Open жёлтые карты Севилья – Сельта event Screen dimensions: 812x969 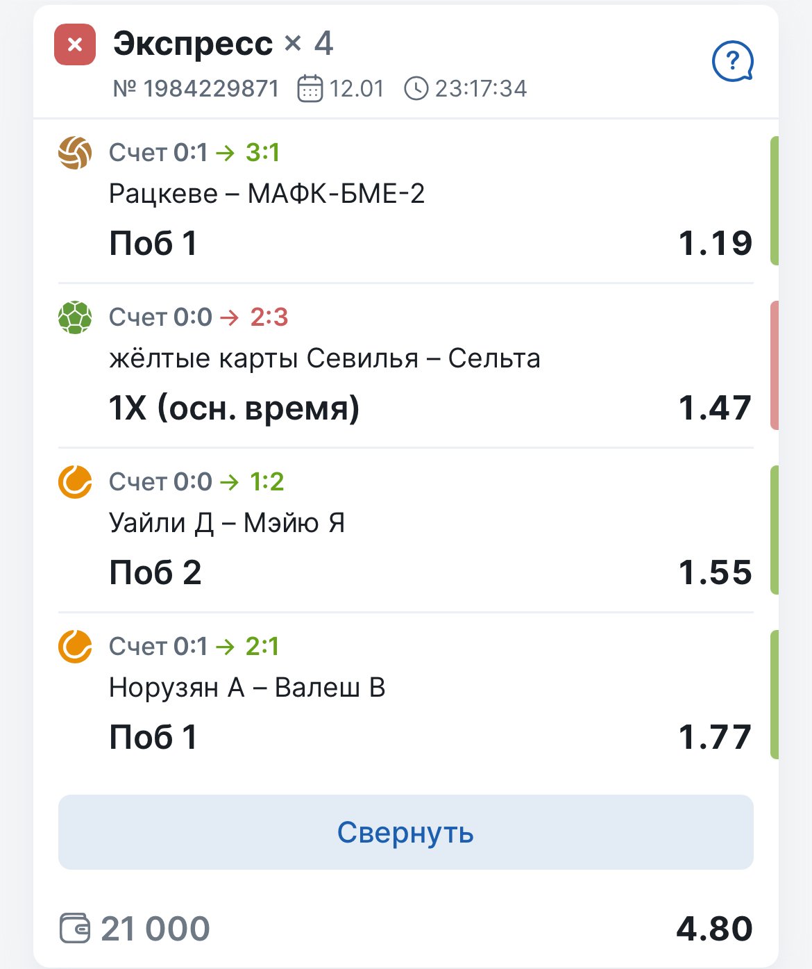point(324,358)
